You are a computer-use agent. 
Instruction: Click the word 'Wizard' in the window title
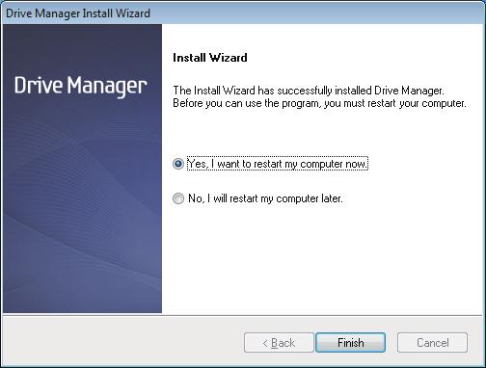[133, 13]
